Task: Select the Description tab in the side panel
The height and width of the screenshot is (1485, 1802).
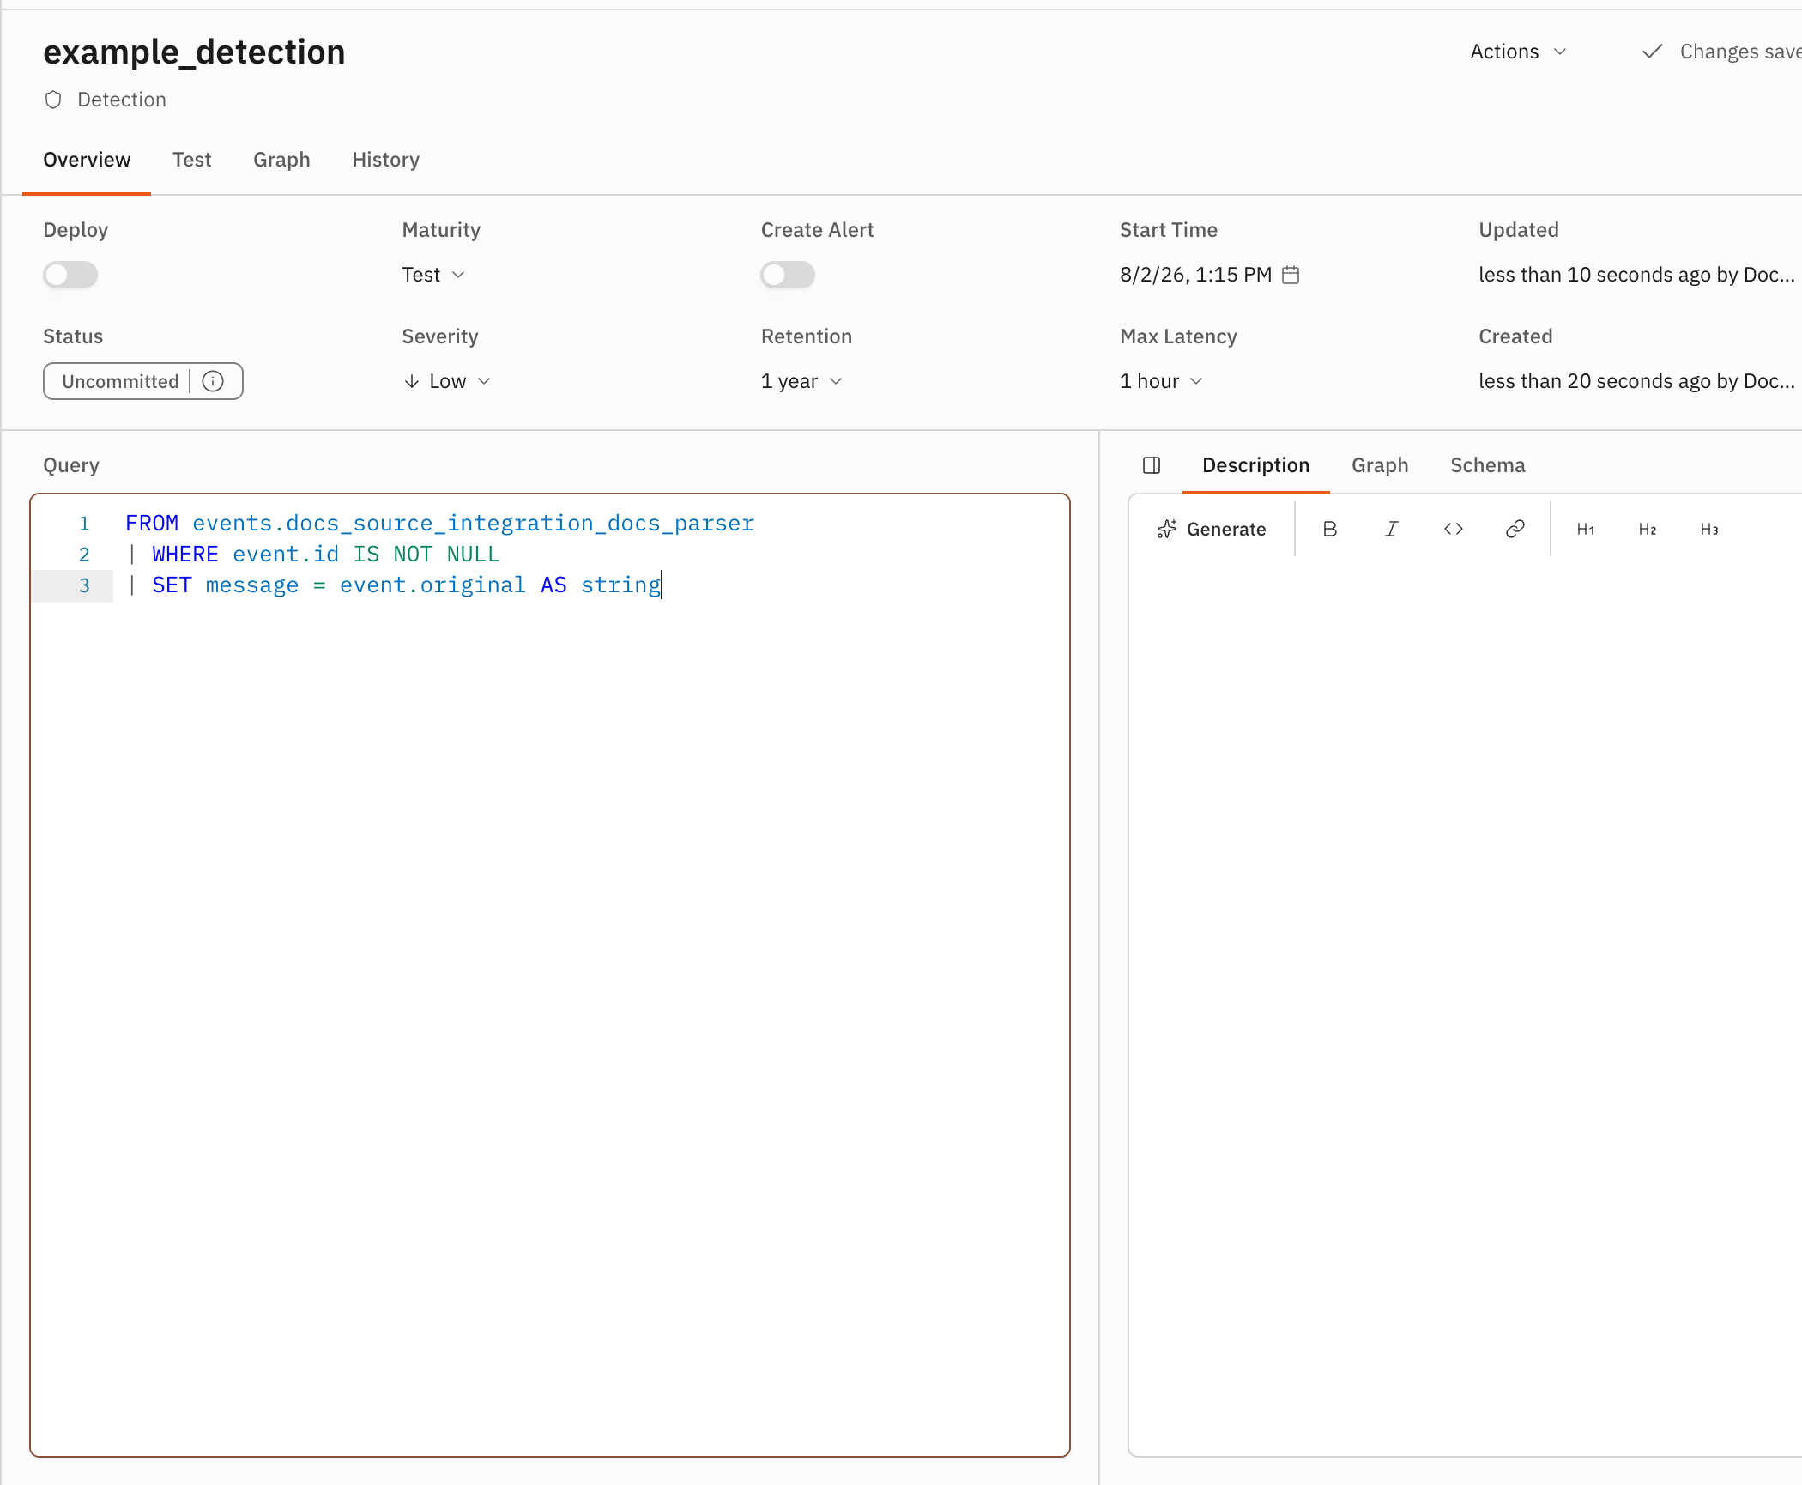Action: click(1255, 465)
